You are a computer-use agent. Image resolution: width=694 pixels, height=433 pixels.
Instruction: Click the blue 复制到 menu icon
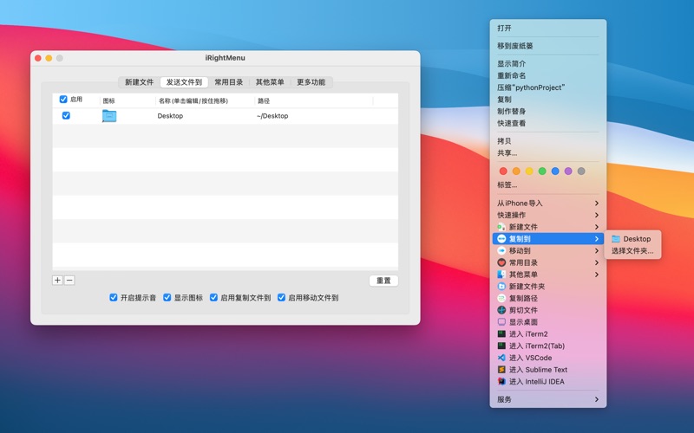point(501,239)
